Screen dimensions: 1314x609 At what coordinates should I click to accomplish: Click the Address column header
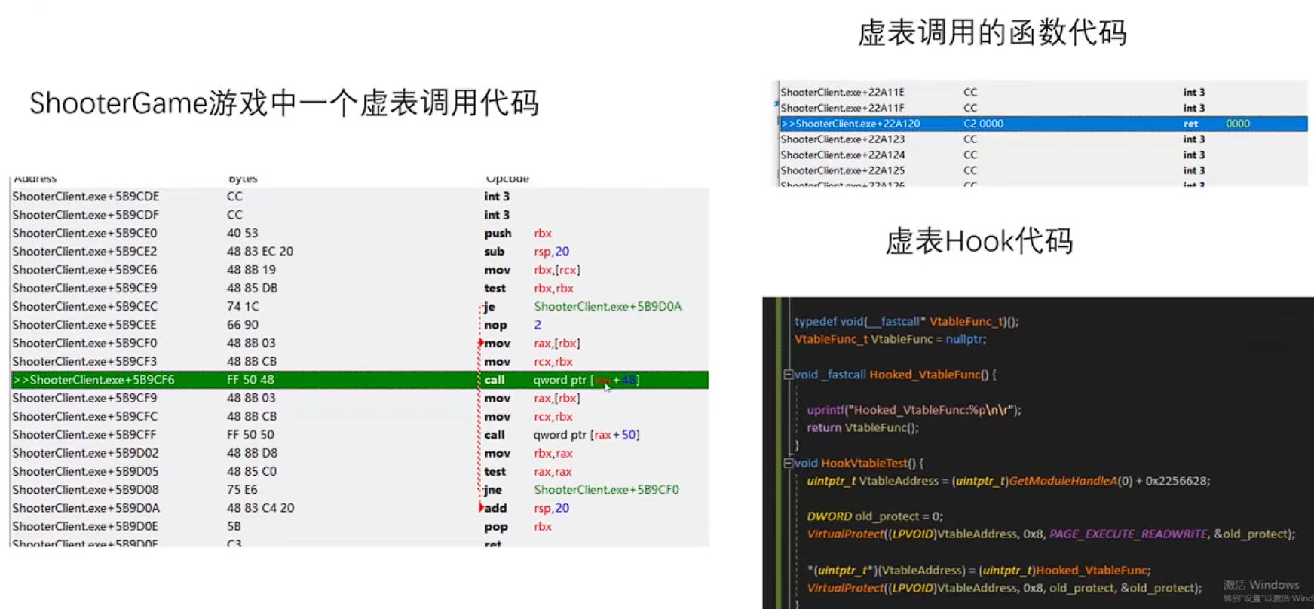click(x=35, y=179)
